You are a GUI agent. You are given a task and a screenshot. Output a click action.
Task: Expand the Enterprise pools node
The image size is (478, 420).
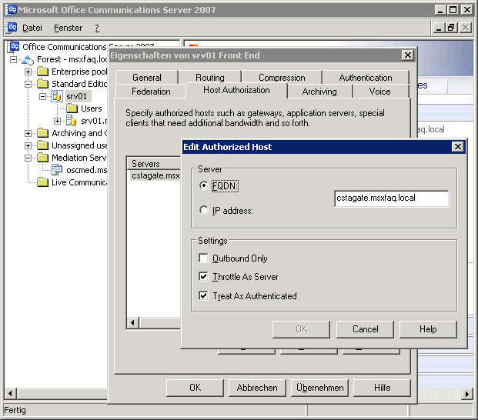28,72
